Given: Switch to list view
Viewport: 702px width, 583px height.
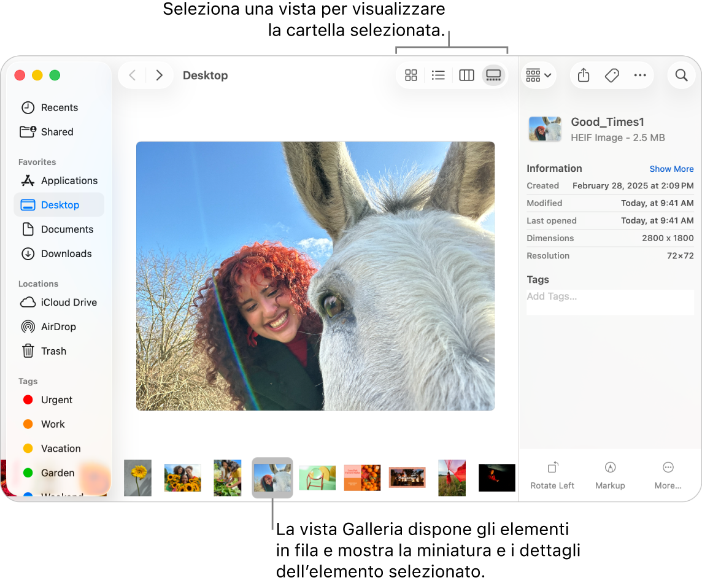Looking at the screenshot, I should (438, 75).
